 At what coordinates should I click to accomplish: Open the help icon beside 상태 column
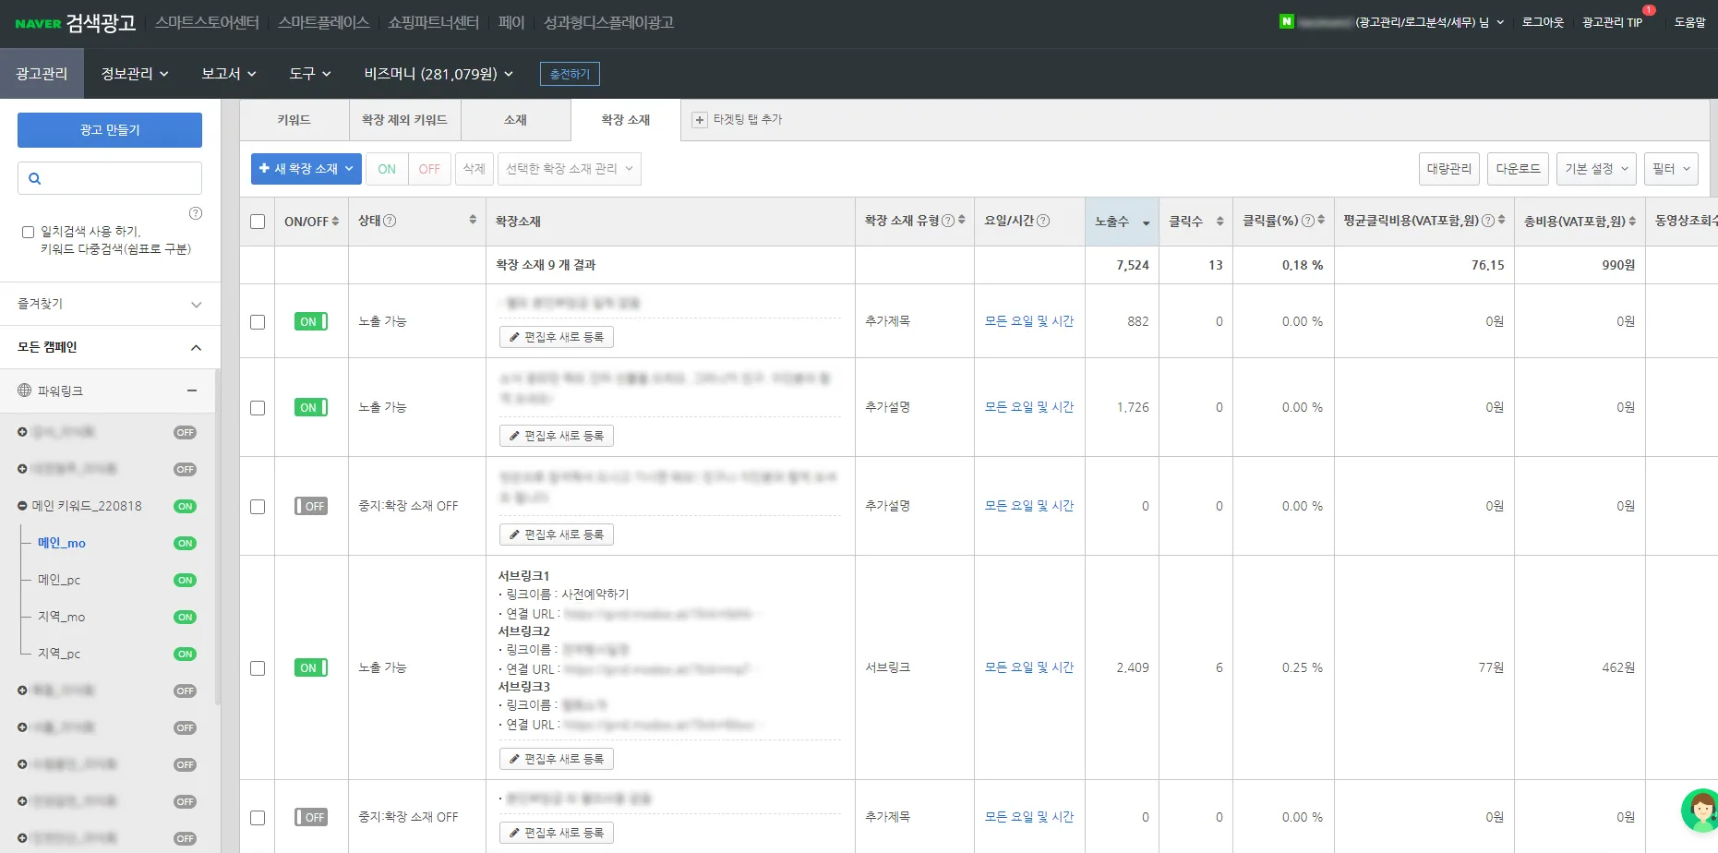click(x=390, y=221)
